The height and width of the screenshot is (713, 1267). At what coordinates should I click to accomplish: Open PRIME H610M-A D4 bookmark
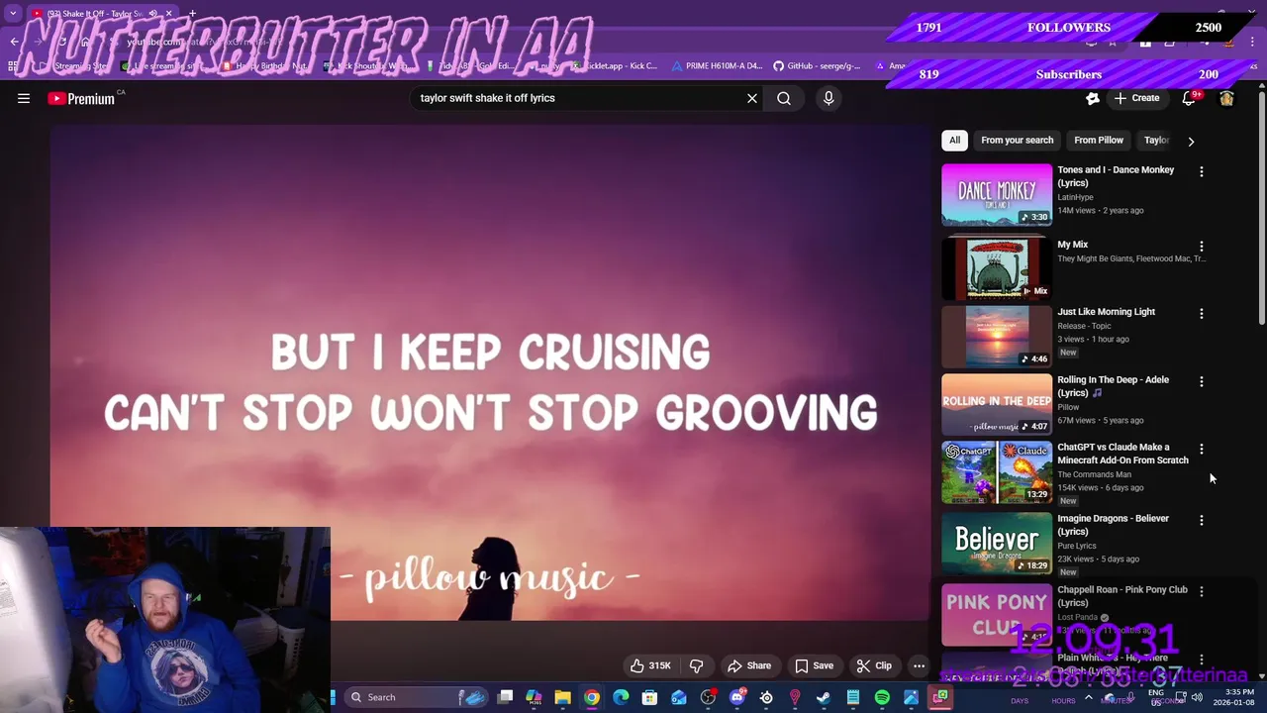click(x=717, y=66)
